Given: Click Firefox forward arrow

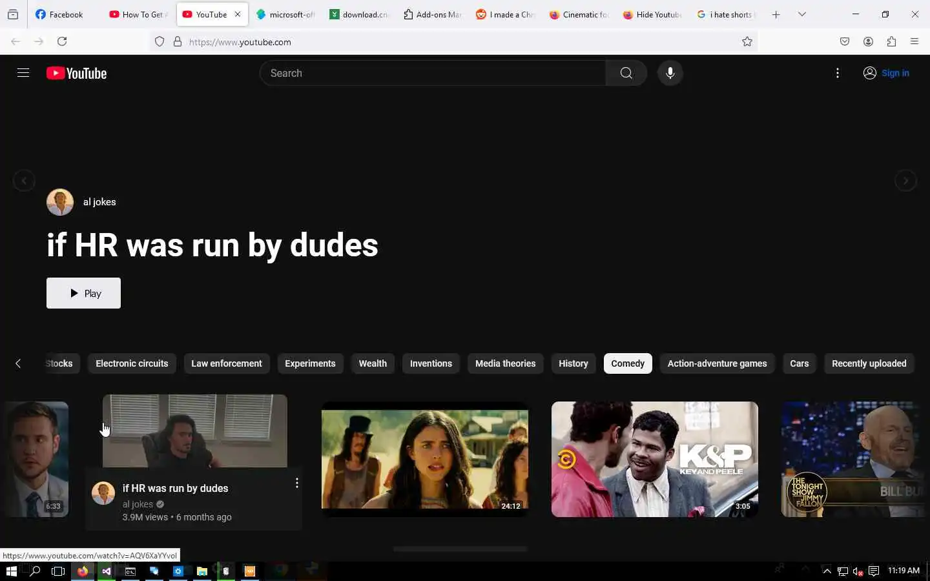Looking at the screenshot, I should click(x=39, y=41).
